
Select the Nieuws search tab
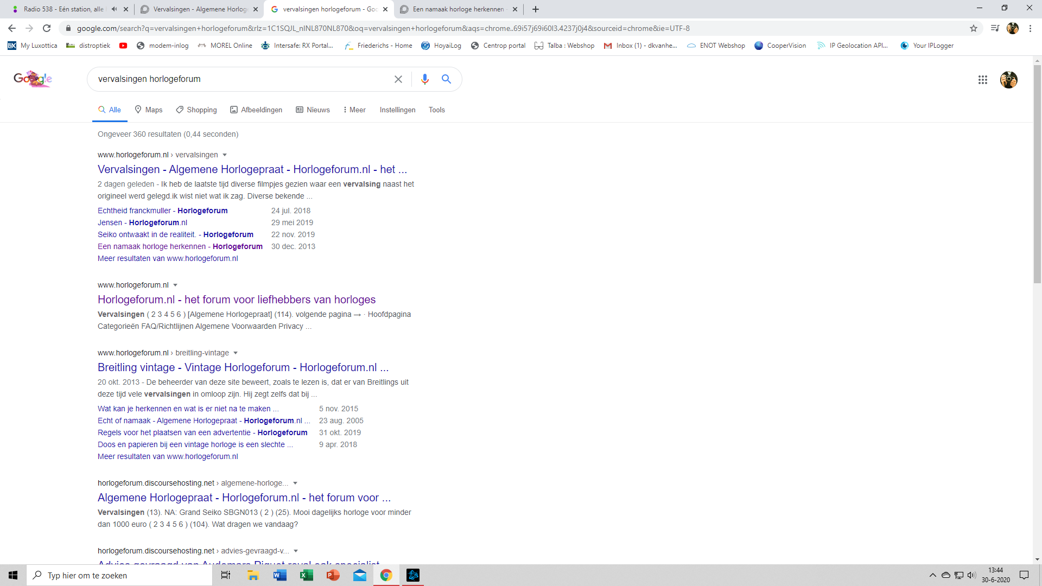(x=313, y=110)
